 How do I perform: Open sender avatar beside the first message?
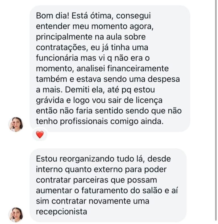click(16, 124)
